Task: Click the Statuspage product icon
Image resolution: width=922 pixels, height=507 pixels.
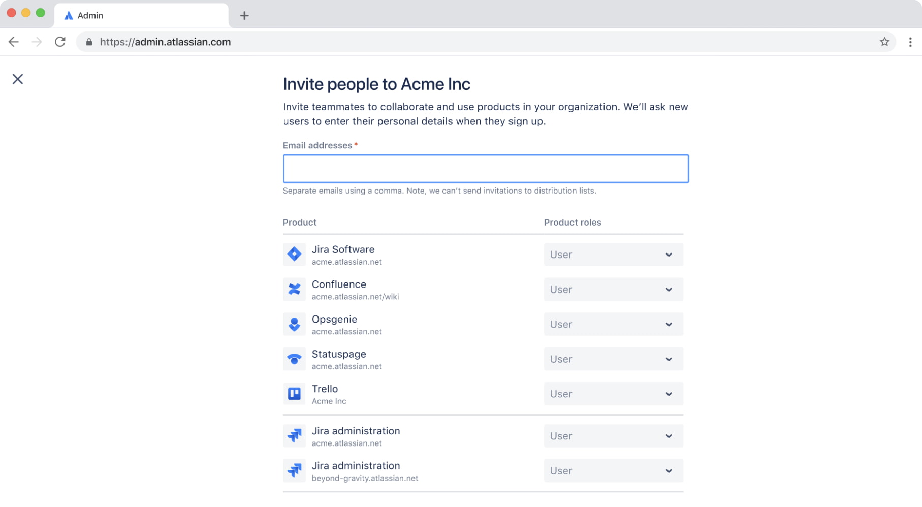Action: [294, 359]
